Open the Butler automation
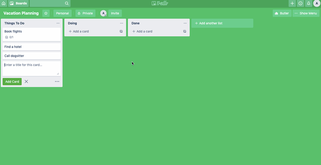 [x=282, y=13]
